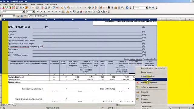Open the Navigator compass icon

click(112, 8)
